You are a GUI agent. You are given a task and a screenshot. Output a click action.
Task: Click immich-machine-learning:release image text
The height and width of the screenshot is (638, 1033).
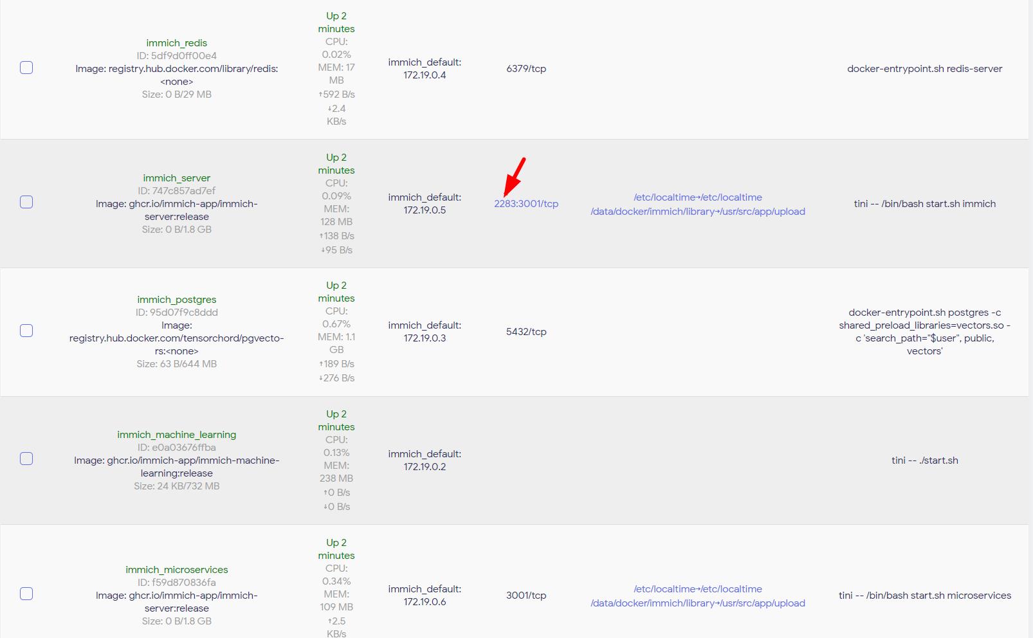pyautogui.click(x=177, y=467)
